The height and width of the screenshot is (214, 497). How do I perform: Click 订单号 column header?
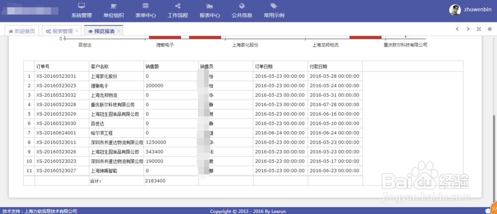click(x=62, y=66)
